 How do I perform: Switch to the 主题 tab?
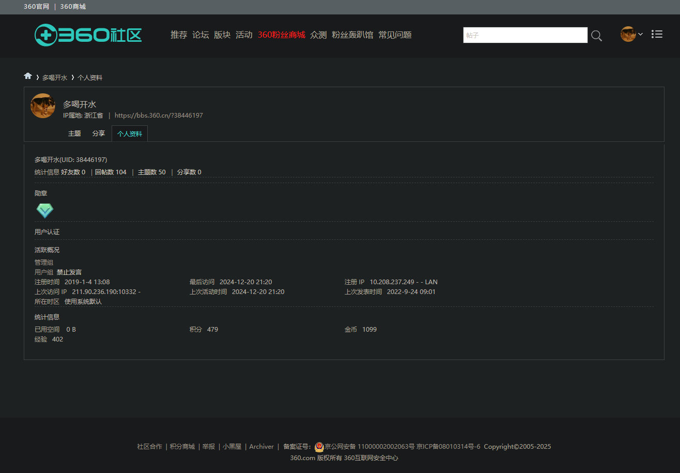(x=74, y=134)
